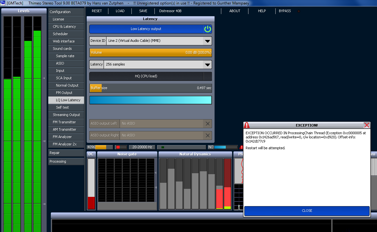Select FM Output in sidebar
The width and height of the screenshot is (377, 232).
(x=66, y=93)
